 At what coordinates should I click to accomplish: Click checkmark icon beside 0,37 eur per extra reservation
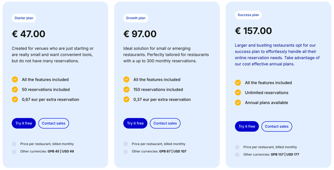(x=126, y=100)
